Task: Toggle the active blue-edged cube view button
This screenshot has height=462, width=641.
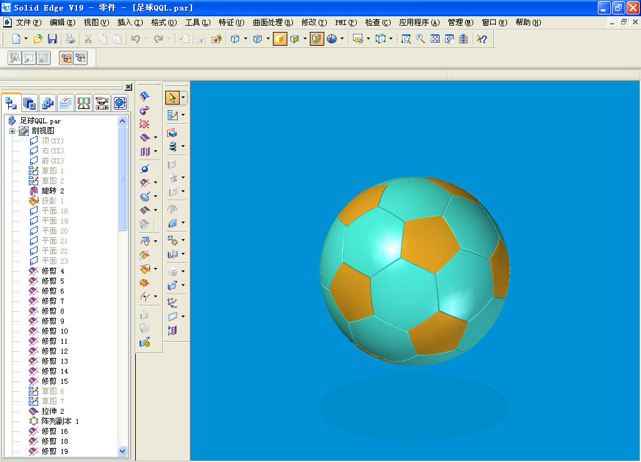Action: tap(316, 39)
